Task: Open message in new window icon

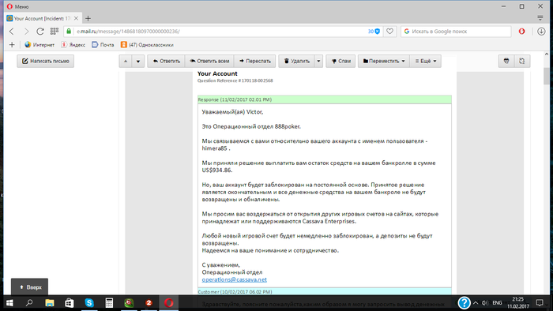Action: (522, 61)
